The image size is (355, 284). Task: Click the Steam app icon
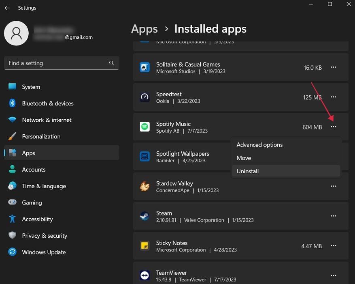coord(145,216)
